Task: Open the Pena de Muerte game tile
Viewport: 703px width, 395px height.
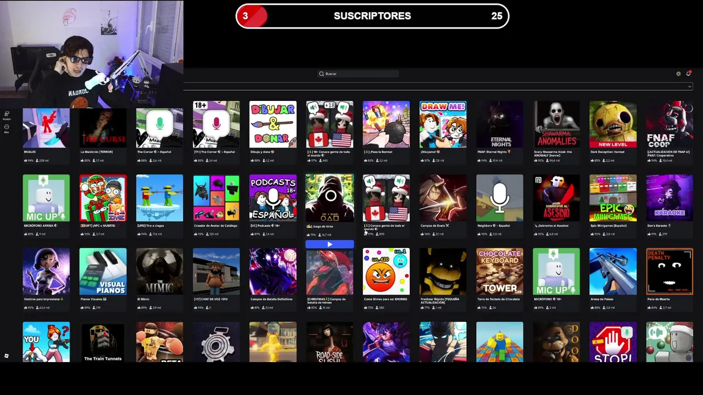Action: click(x=669, y=272)
